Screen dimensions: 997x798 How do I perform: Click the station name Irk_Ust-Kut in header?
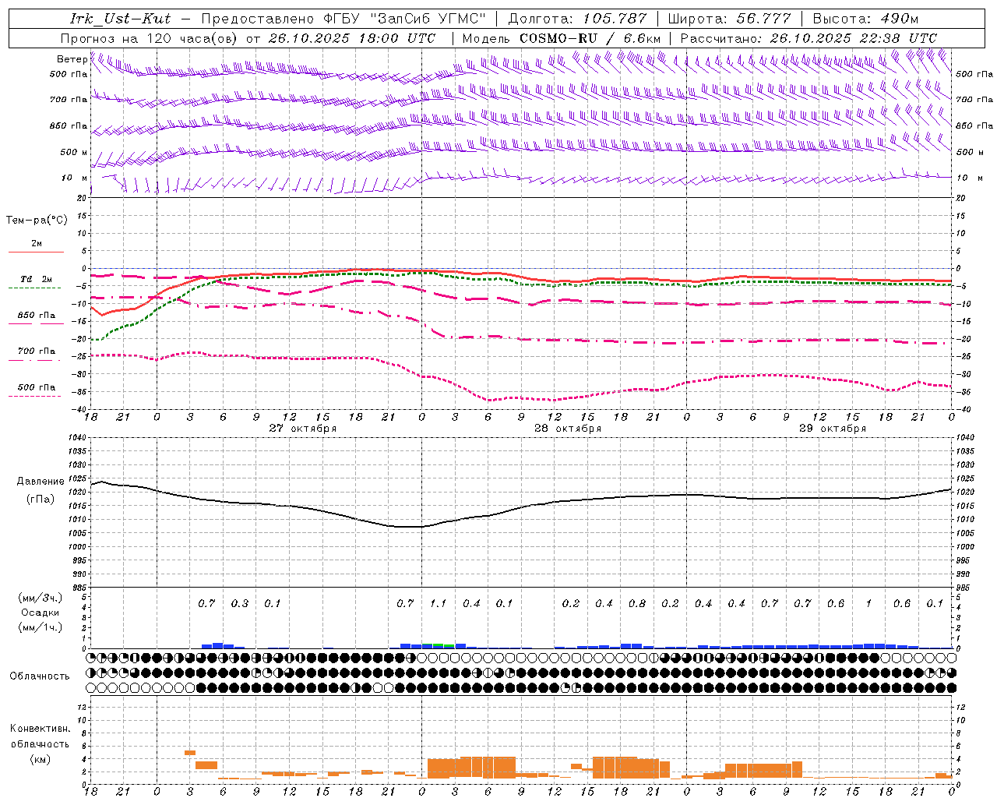[120, 19]
